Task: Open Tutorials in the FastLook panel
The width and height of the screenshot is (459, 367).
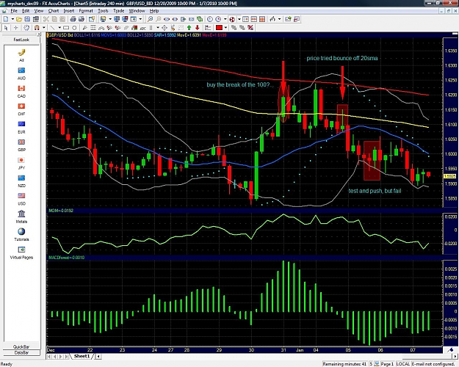Action: pyautogui.click(x=21, y=234)
